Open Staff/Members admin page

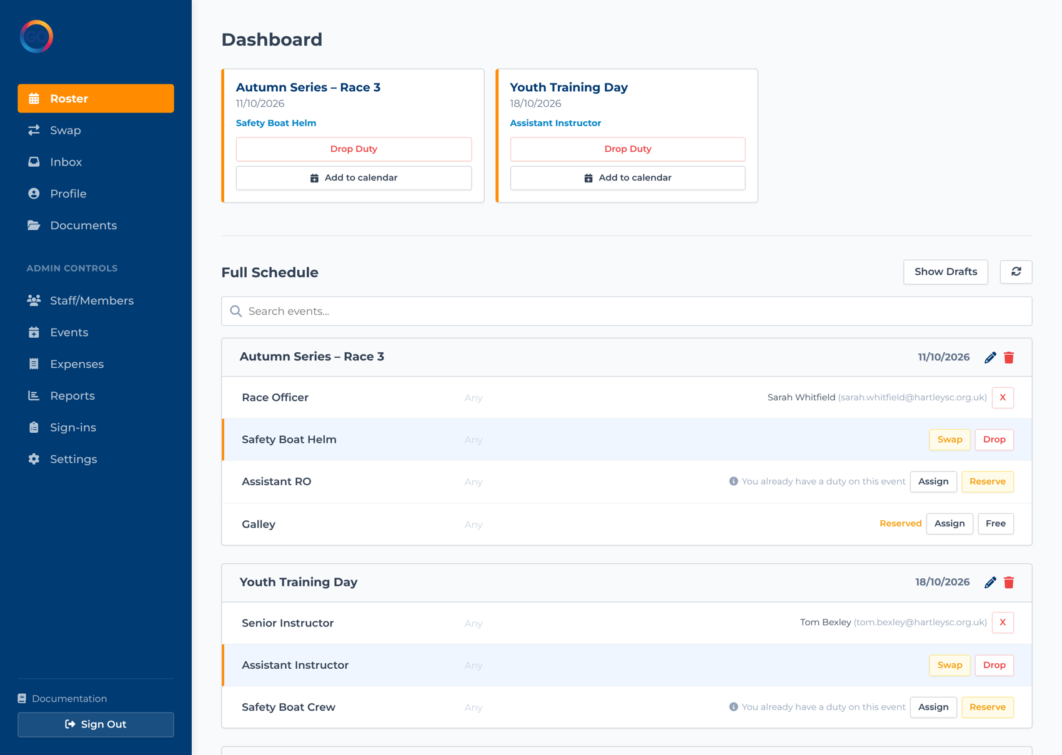point(96,301)
